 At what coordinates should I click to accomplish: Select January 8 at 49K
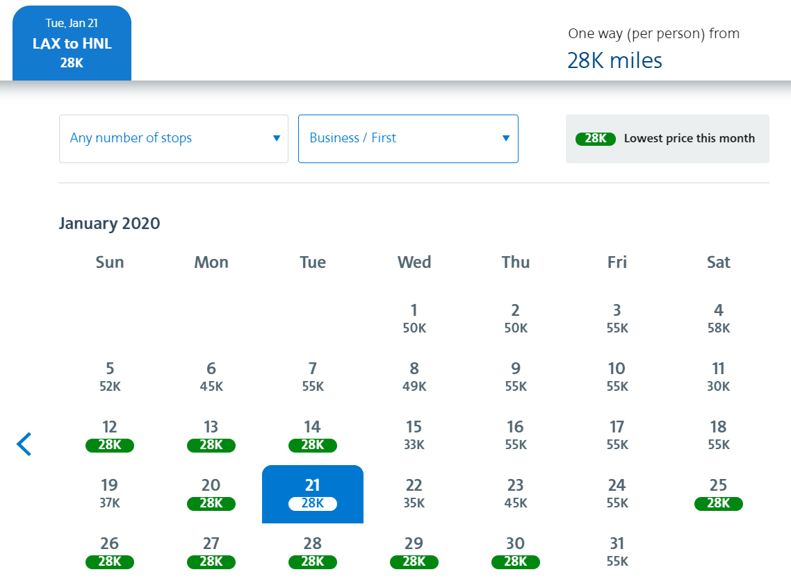414,377
